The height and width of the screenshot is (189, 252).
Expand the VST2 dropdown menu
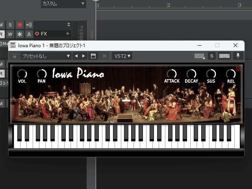122,56
